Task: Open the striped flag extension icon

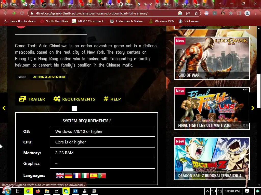Action: tap(206, 13)
